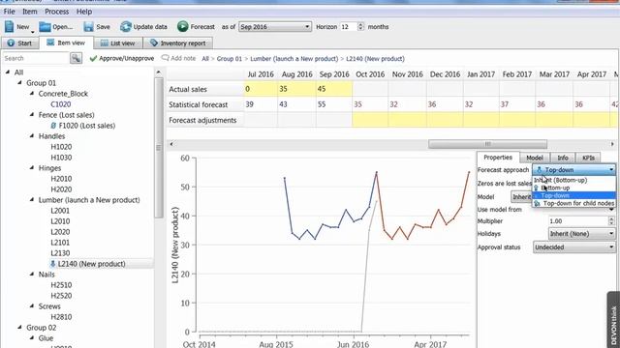Switch to the Info tab
620x348 pixels.
click(563, 158)
